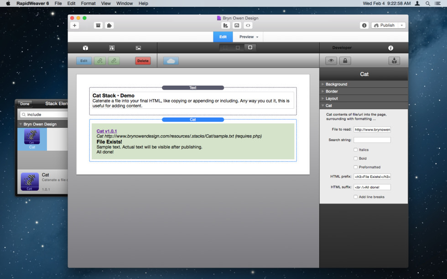Select the Text stack title bar
The height and width of the screenshot is (279, 447).
(x=192, y=87)
